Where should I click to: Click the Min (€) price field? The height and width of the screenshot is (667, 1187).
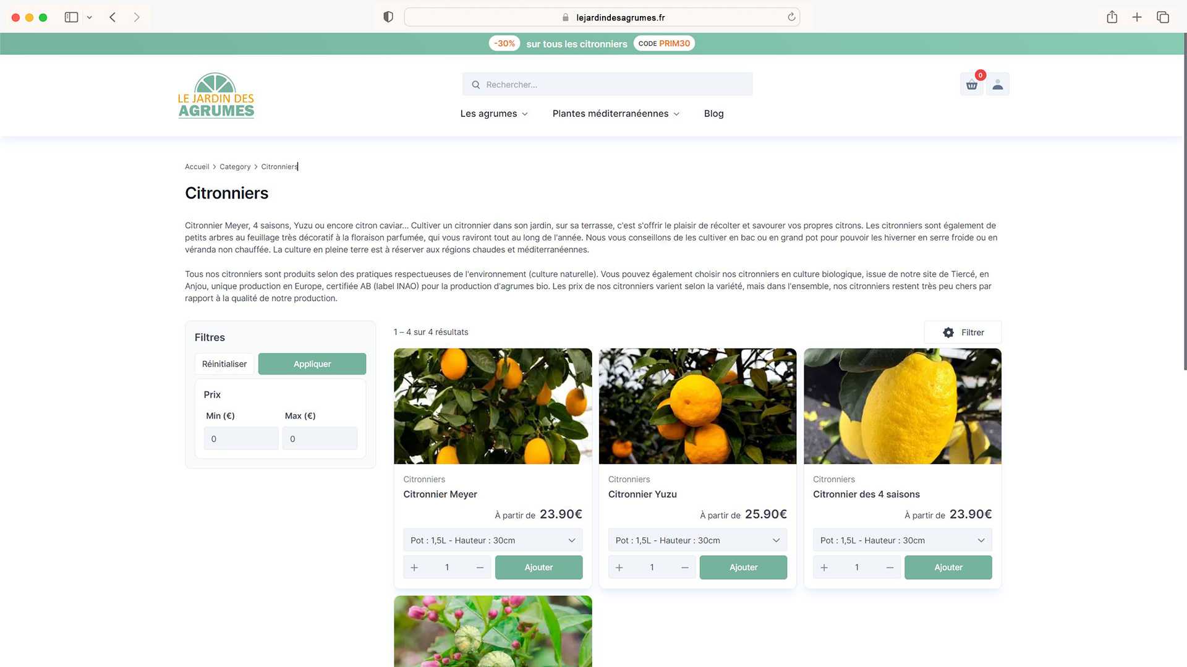tap(240, 439)
